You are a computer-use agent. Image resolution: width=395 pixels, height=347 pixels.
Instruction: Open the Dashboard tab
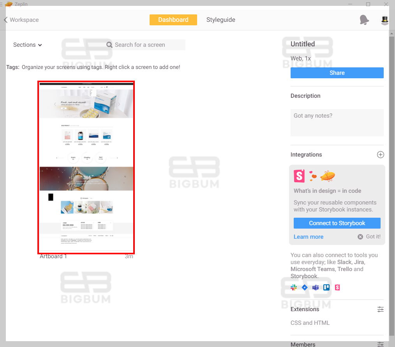173,20
